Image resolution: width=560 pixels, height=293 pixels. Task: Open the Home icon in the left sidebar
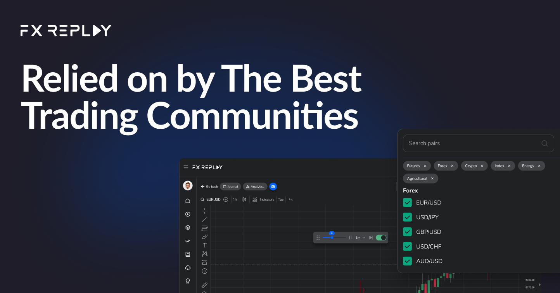click(188, 200)
